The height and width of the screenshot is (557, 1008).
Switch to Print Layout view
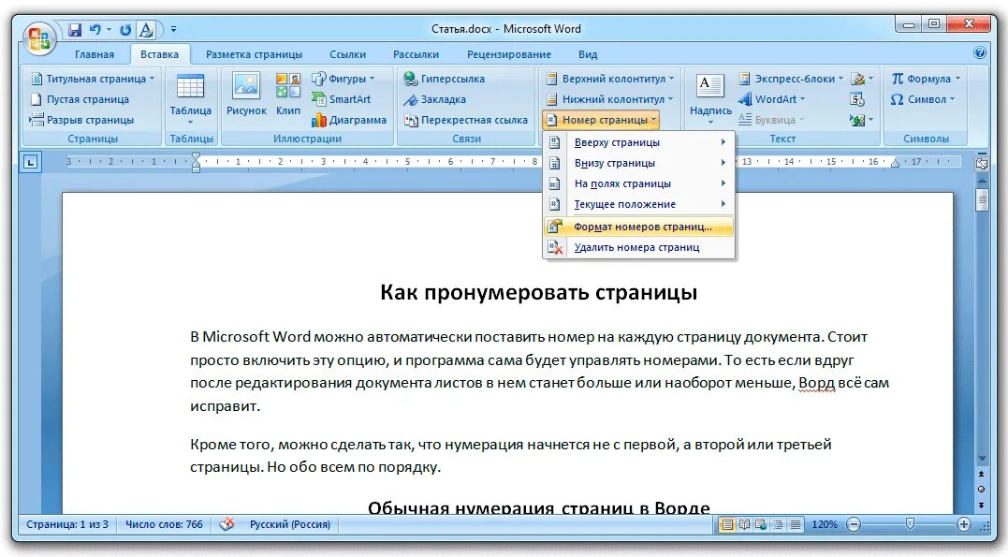point(727,524)
